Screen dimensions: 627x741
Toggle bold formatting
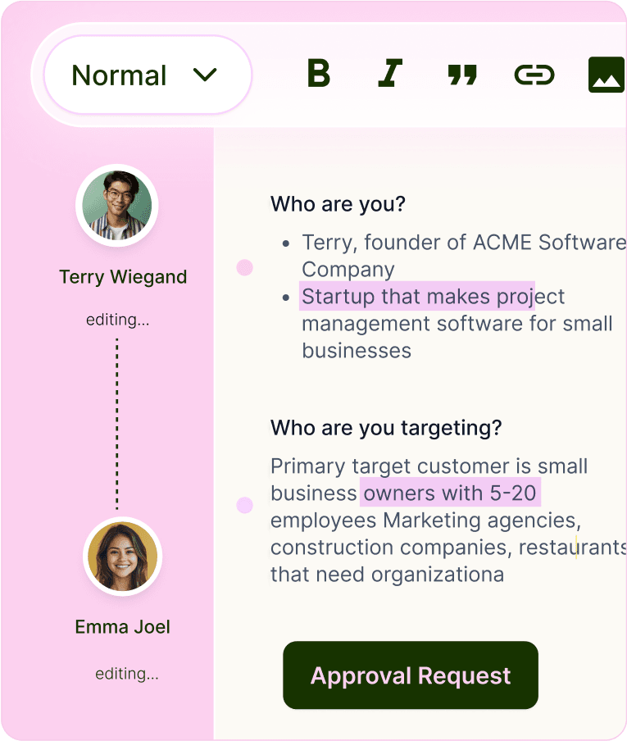coord(319,74)
